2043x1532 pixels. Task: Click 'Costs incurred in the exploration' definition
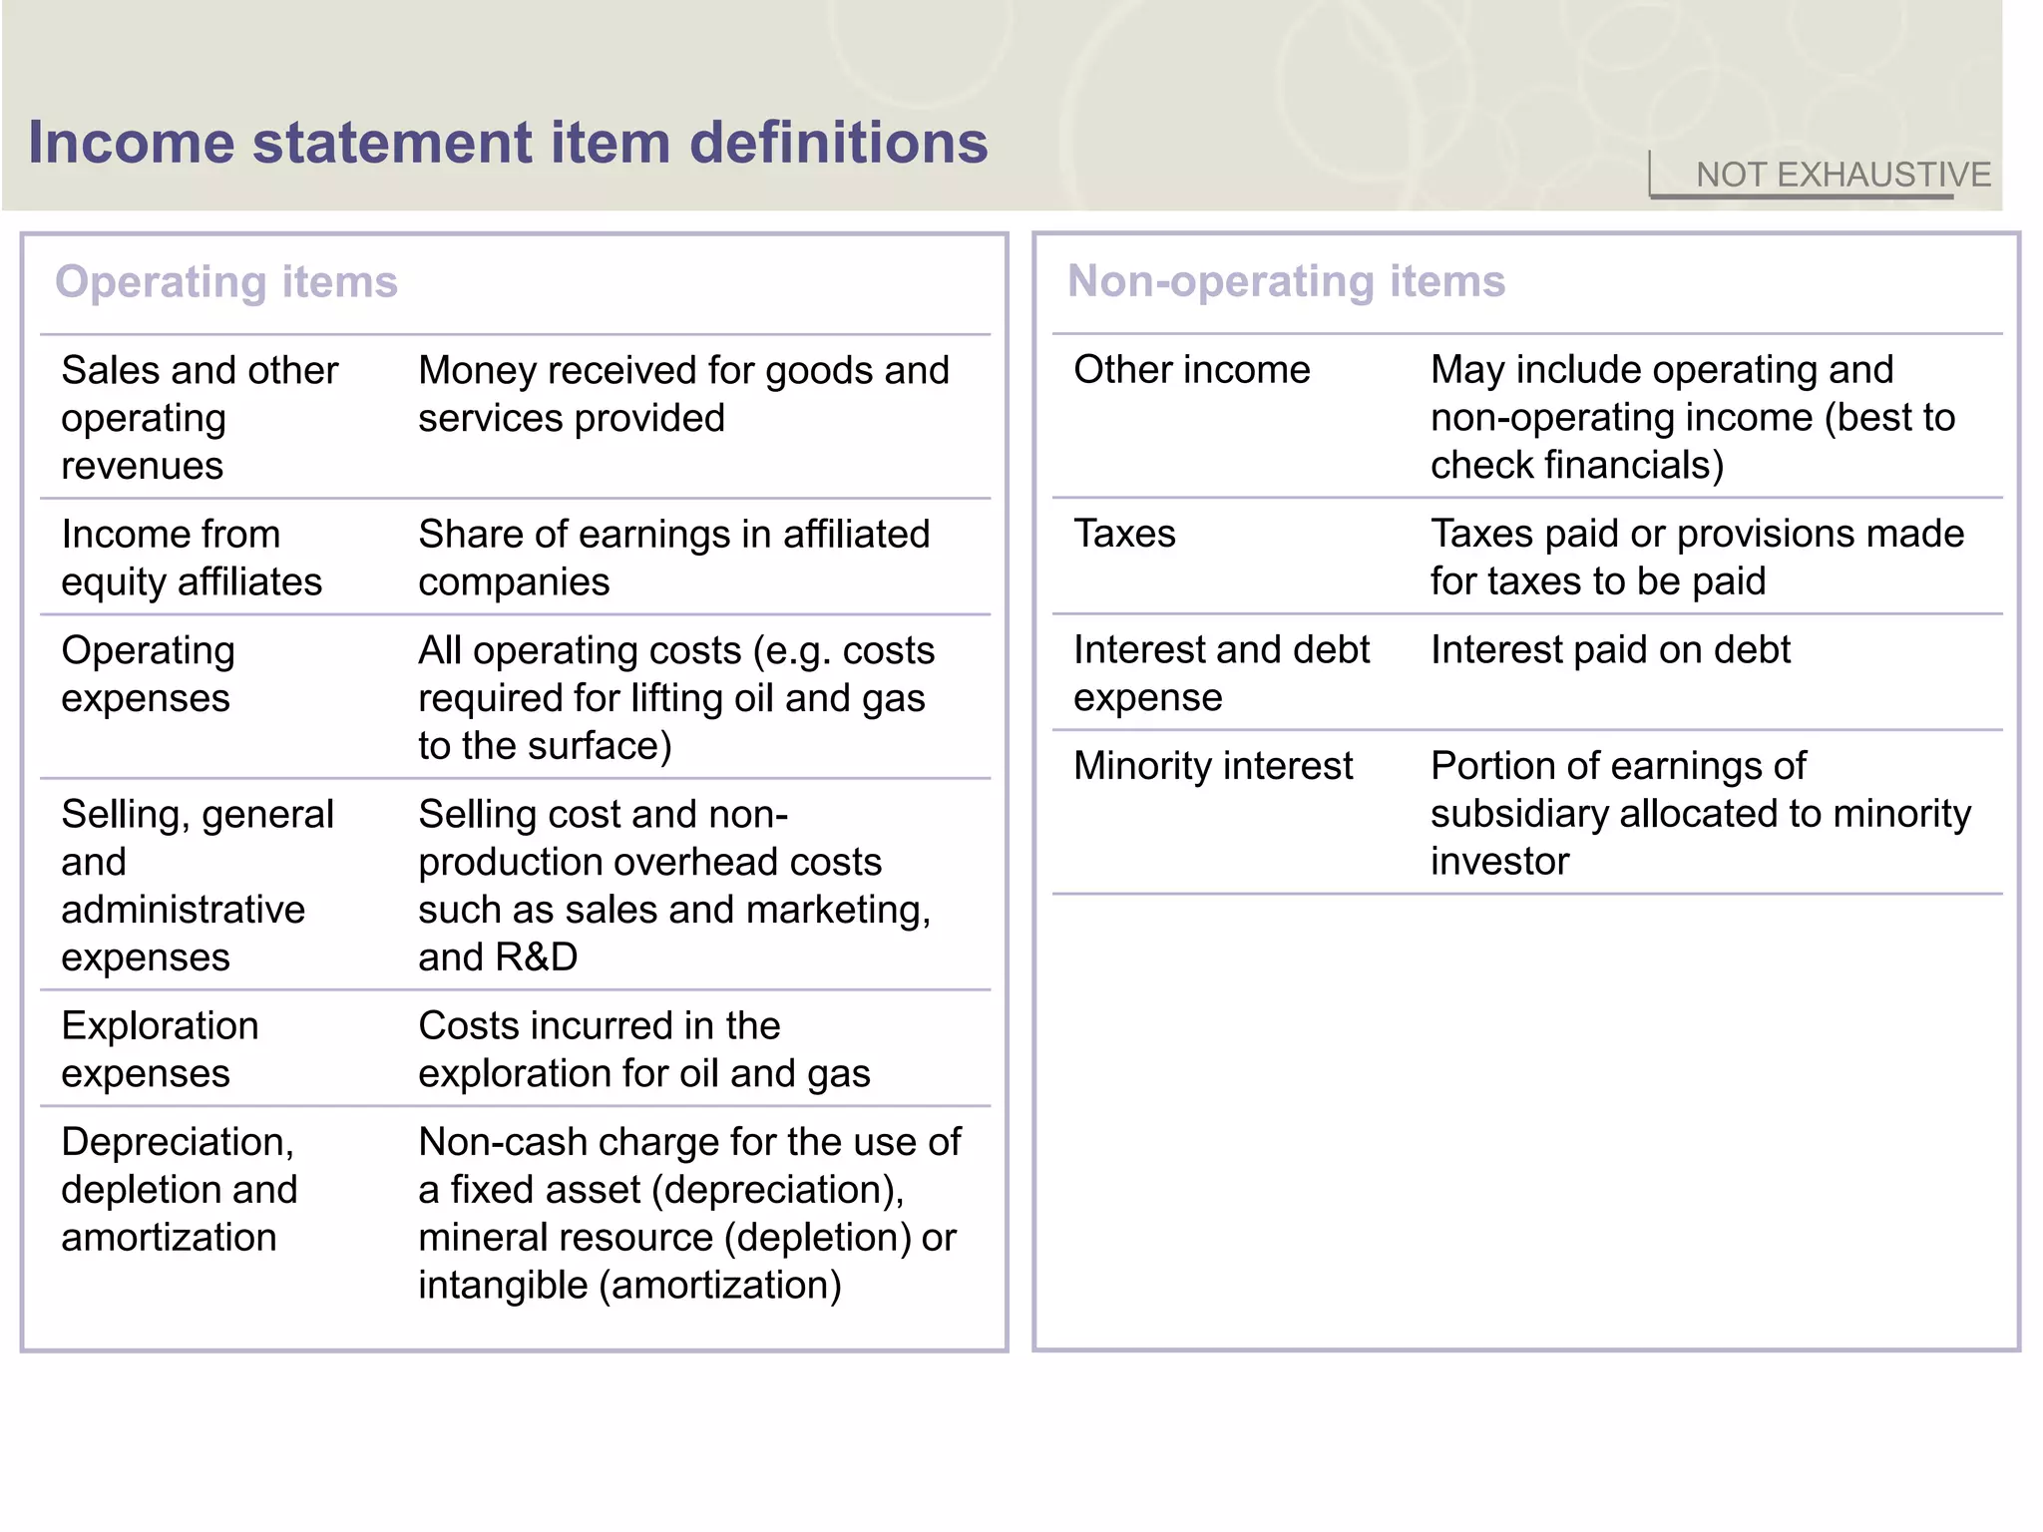pyautogui.click(x=644, y=1049)
